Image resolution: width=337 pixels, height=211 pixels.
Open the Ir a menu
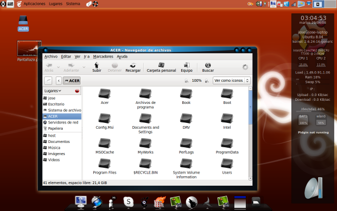[x=86, y=56]
